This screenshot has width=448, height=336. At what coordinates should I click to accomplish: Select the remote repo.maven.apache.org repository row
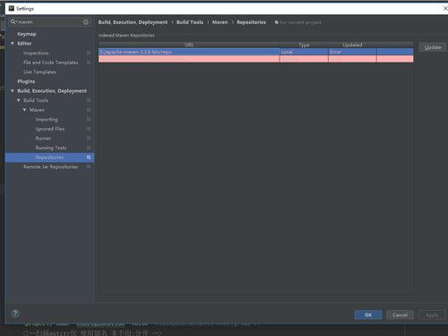pos(256,59)
